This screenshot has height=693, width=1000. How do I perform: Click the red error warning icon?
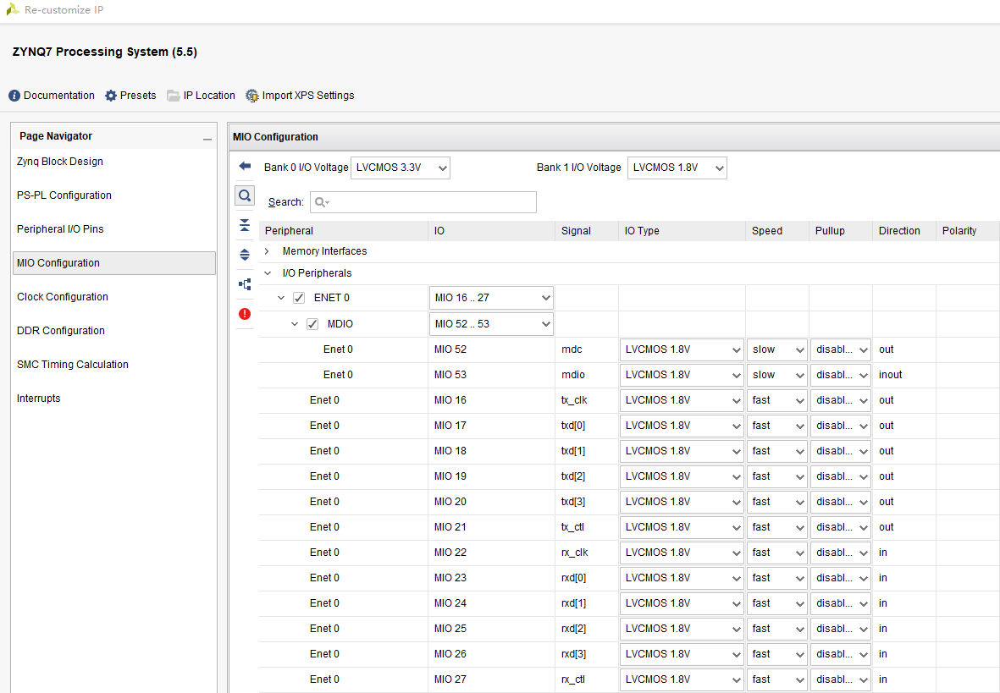tap(245, 314)
